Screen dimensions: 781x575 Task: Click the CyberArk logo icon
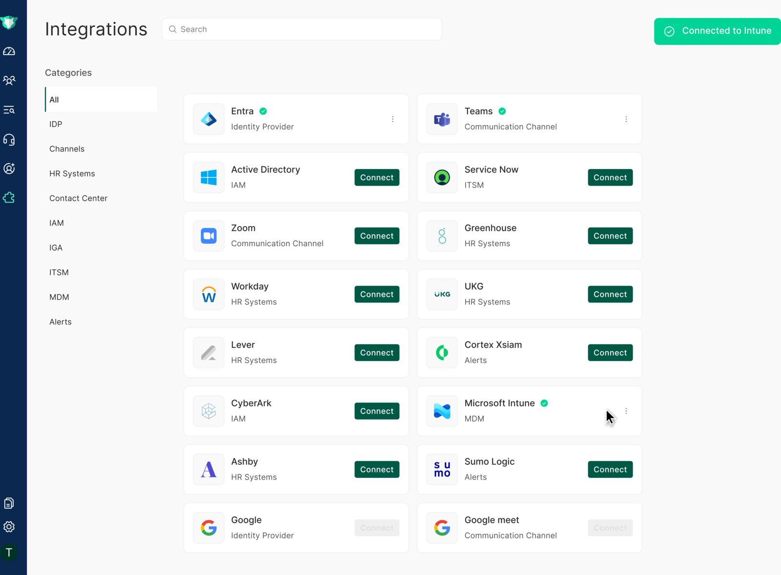(x=208, y=411)
